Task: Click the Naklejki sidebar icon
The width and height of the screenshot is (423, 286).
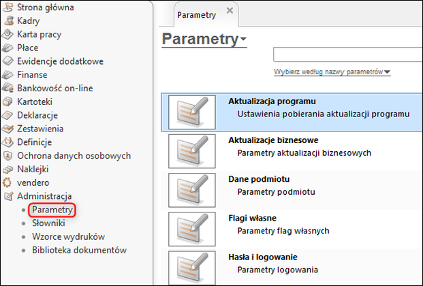Action: tap(7, 169)
